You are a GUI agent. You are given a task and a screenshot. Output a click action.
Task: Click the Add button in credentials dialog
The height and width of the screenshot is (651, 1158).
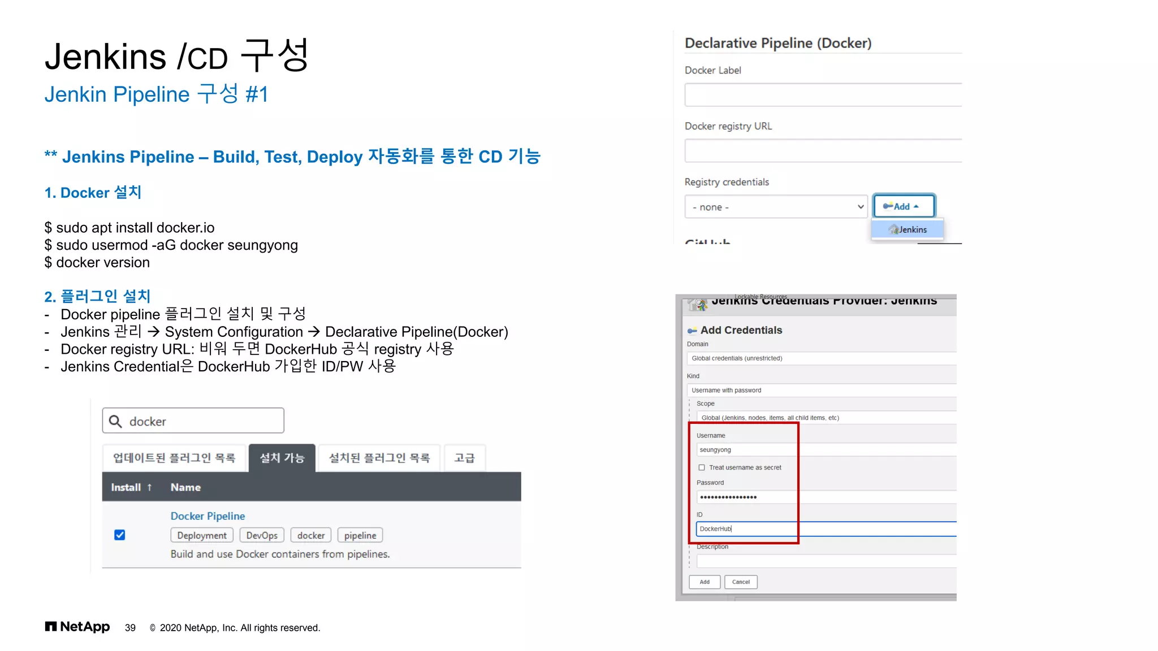click(705, 581)
